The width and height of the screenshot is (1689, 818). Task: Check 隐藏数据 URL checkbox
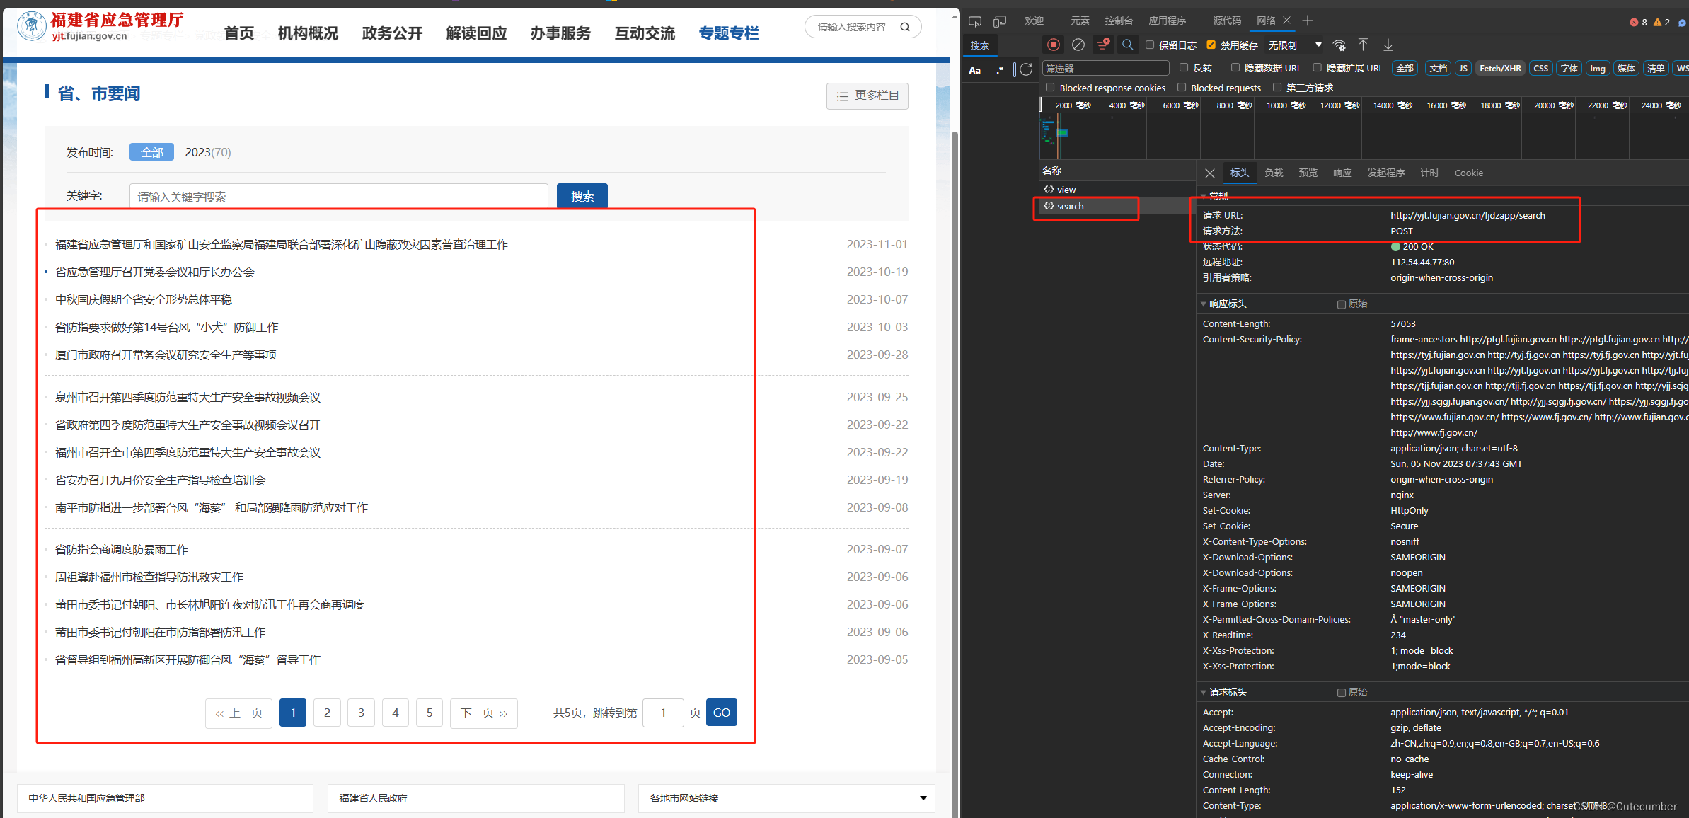[1235, 68]
